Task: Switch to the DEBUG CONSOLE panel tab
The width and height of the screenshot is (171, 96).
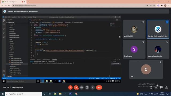Action: click(x=46, y=59)
